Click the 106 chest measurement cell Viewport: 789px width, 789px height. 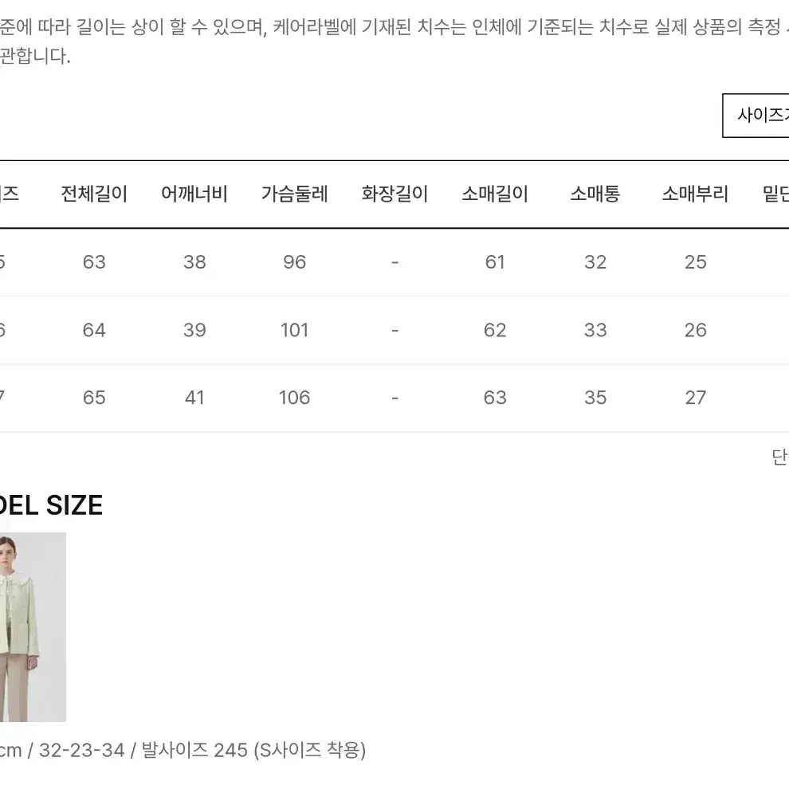click(294, 398)
